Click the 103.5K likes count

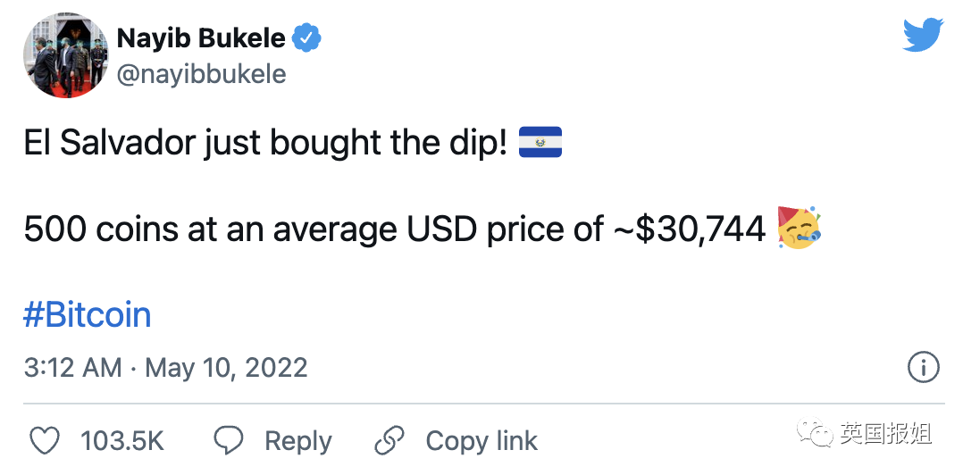coord(122,441)
